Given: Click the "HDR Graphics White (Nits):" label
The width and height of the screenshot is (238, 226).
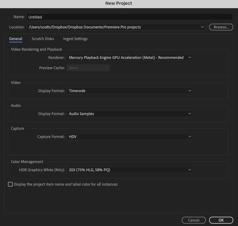Looking at the screenshot, I should point(42,170).
